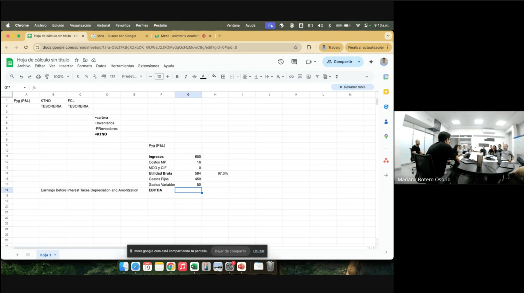This screenshot has height=293, width=524.
Task: Click the Dejar de compartir button
Action: (x=230, y=251)
